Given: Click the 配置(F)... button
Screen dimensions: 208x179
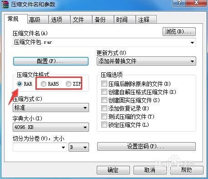Looking at the screenshot, I should (x=51, y=61).
